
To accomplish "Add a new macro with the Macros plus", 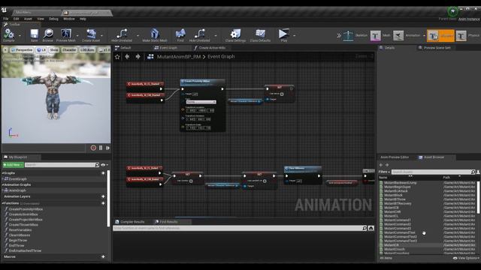I will (103, 256).
